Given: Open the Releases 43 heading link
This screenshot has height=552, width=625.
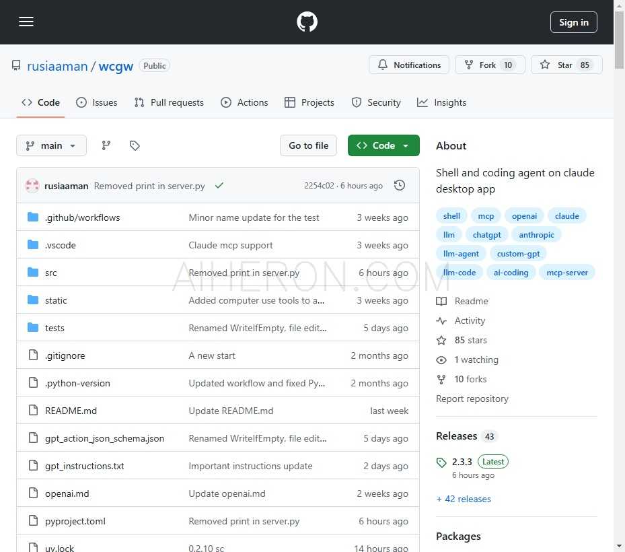Looking at the screenshot, I should coord(466,436).
